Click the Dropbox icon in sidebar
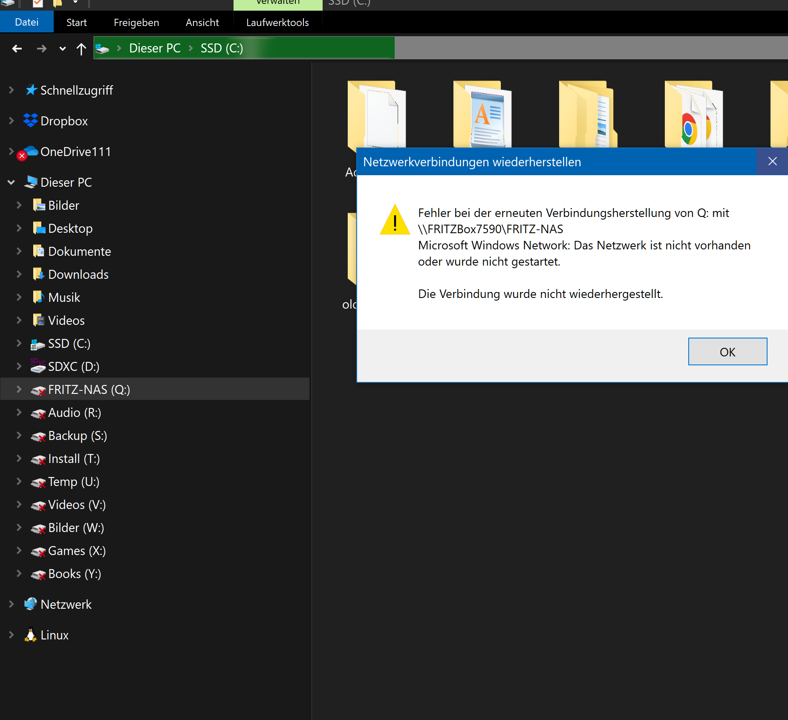 click(x=31, y=121)
